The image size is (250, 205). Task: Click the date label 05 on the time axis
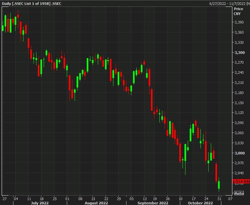pyautogui.click(x=131, y=199)
